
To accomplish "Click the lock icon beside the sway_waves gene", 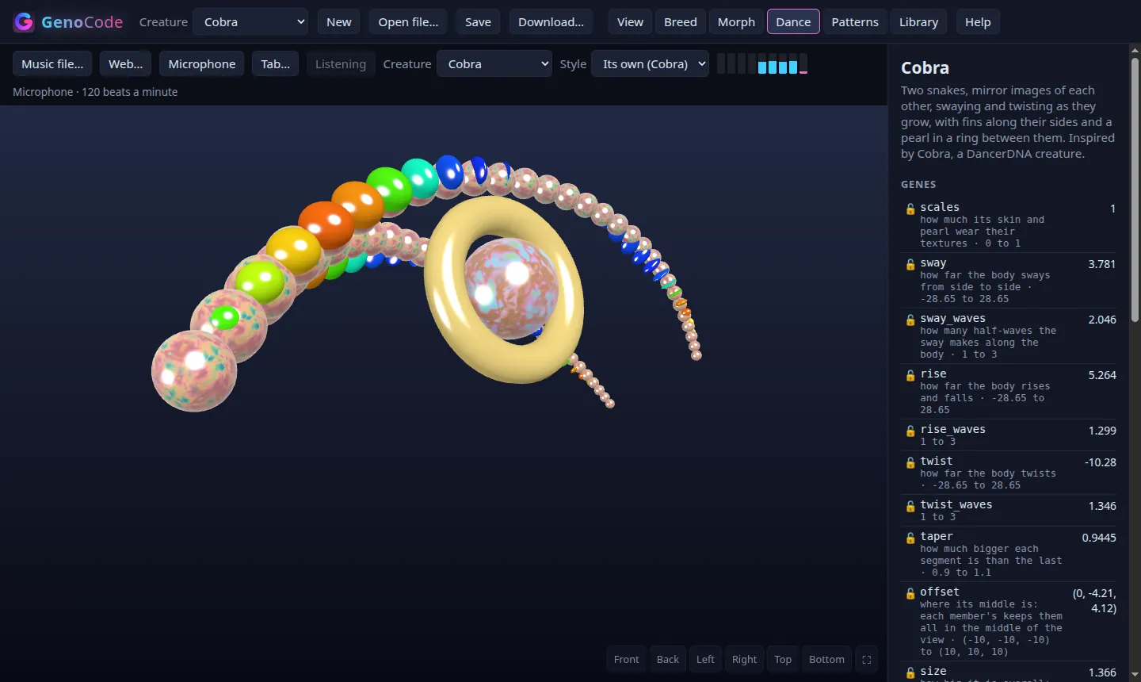I will pyautogui.click(x=910, y=320).
